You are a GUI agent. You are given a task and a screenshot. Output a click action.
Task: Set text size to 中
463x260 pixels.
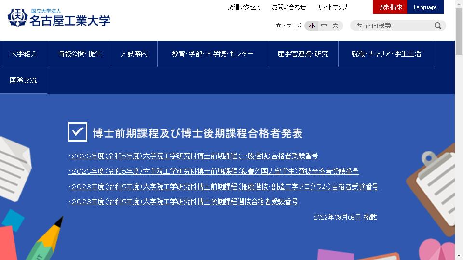click(324, 26)
